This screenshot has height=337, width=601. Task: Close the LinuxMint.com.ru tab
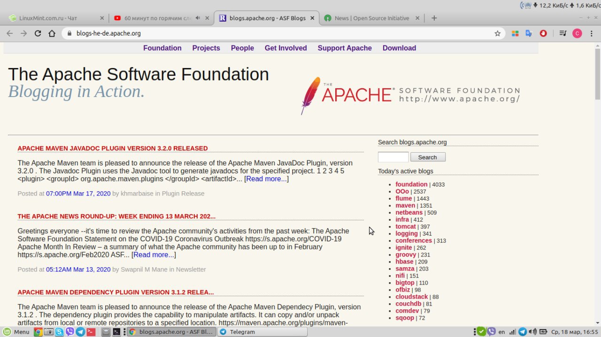[102, 18]
